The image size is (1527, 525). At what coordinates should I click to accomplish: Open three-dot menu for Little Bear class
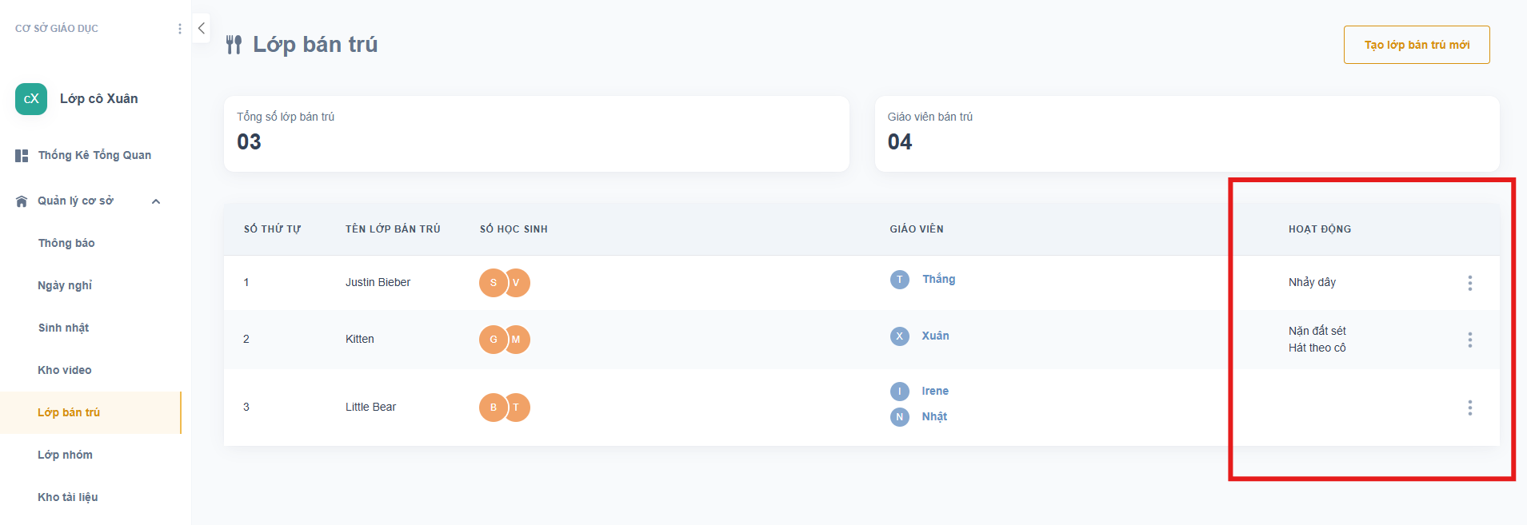[1469, 408]
